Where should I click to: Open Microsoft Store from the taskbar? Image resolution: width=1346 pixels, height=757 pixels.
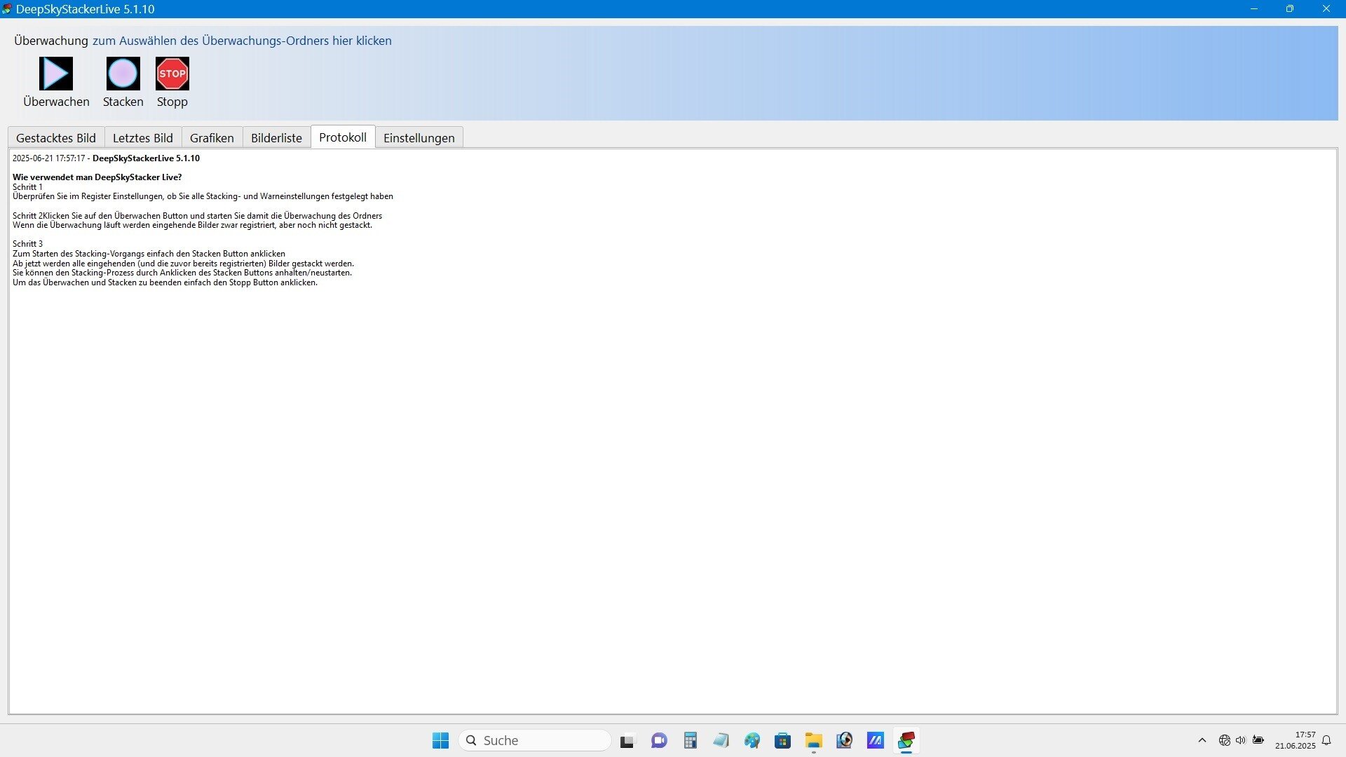tap(782, 740)
